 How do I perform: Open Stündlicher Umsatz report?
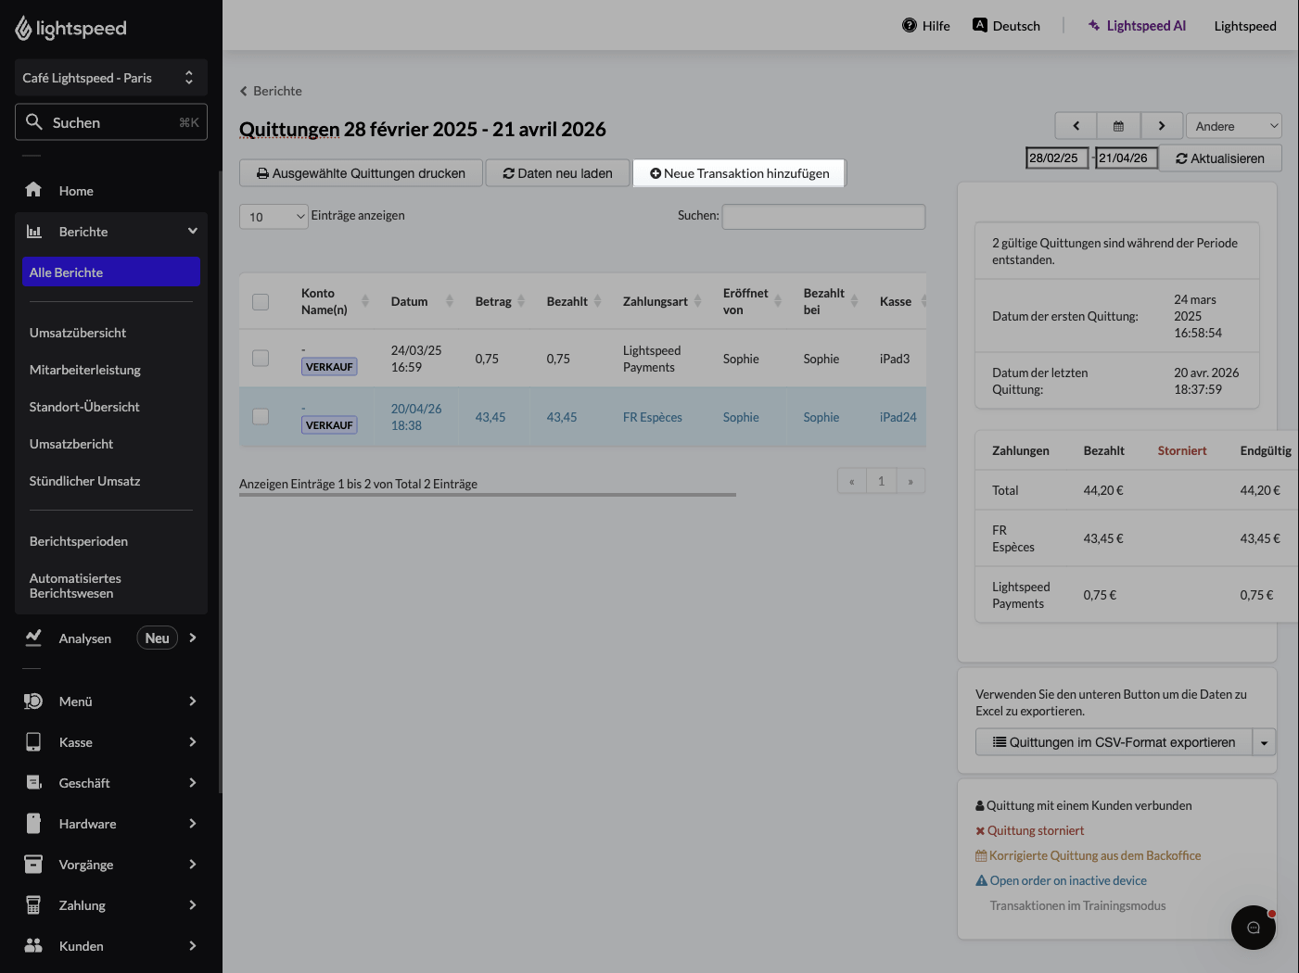click(85, 481)
